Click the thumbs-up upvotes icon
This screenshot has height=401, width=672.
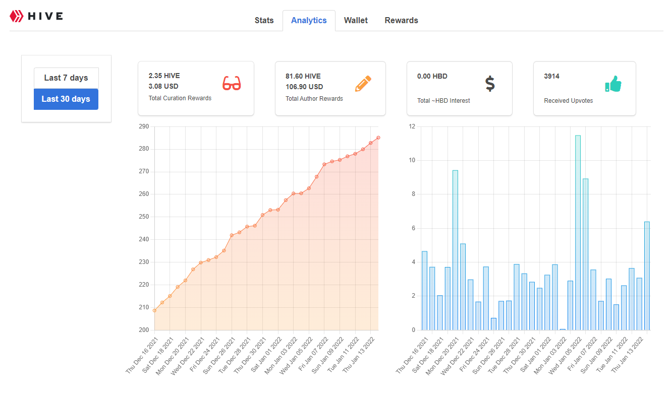coord(613,84)
